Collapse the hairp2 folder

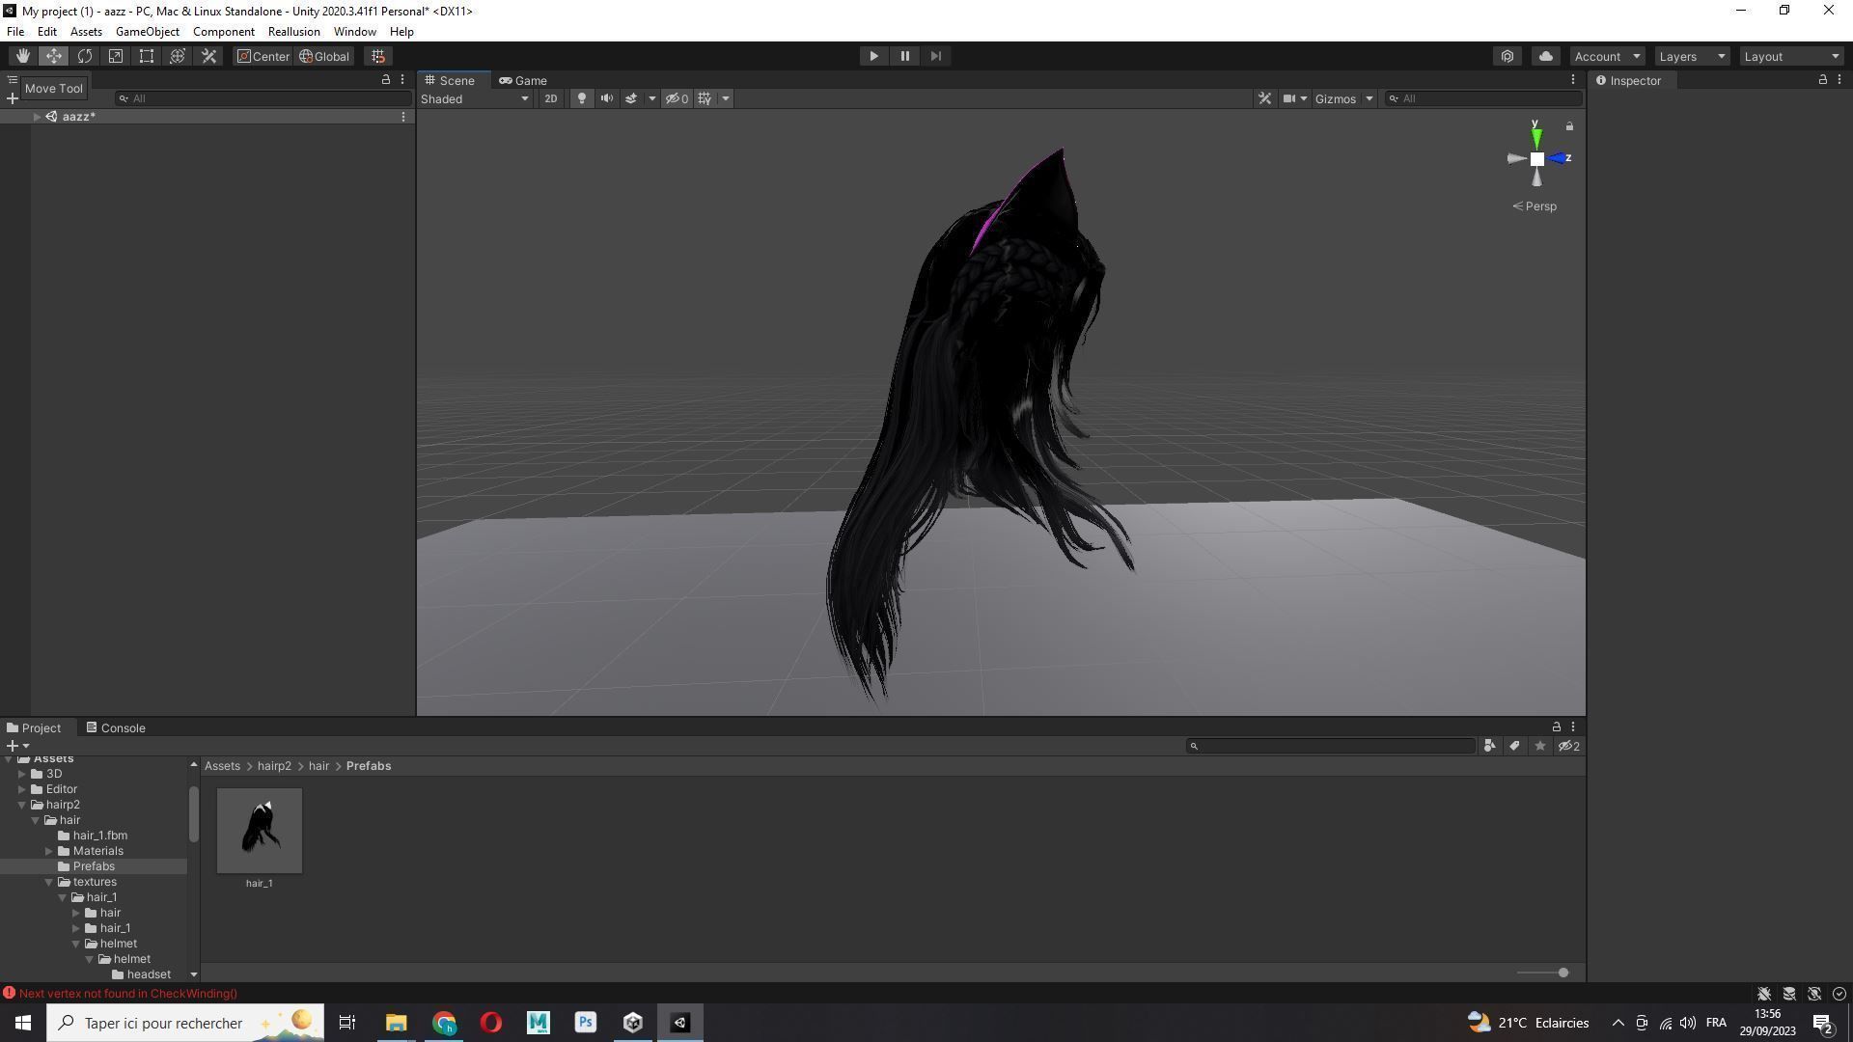click(22, 805)
